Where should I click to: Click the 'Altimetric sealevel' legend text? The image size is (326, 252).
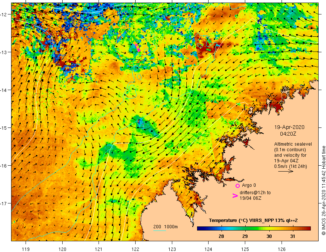click(x=293, y=144)
